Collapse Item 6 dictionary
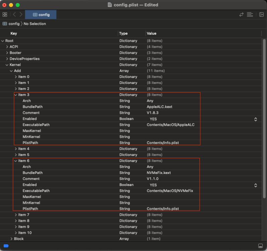 16,161
